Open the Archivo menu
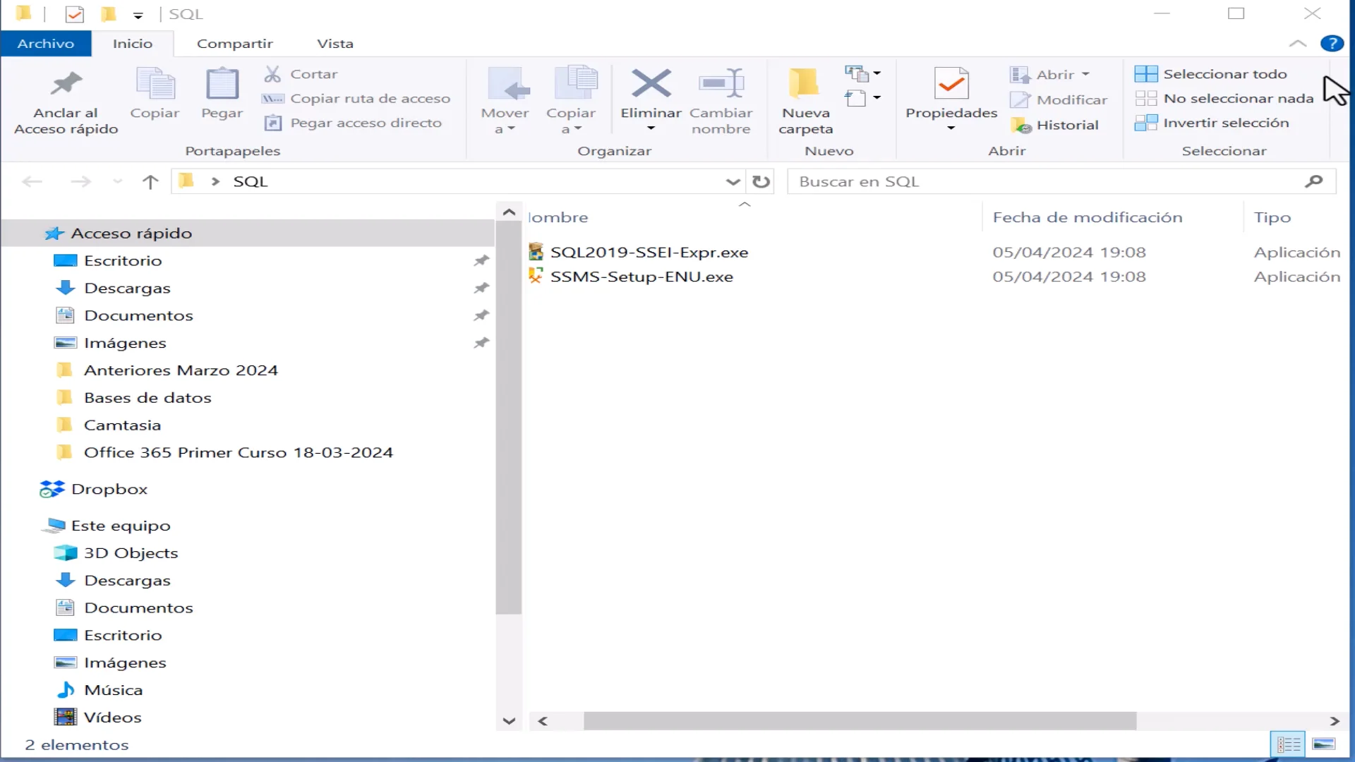Screen dimensions: 1355x762 click(45, 43)
